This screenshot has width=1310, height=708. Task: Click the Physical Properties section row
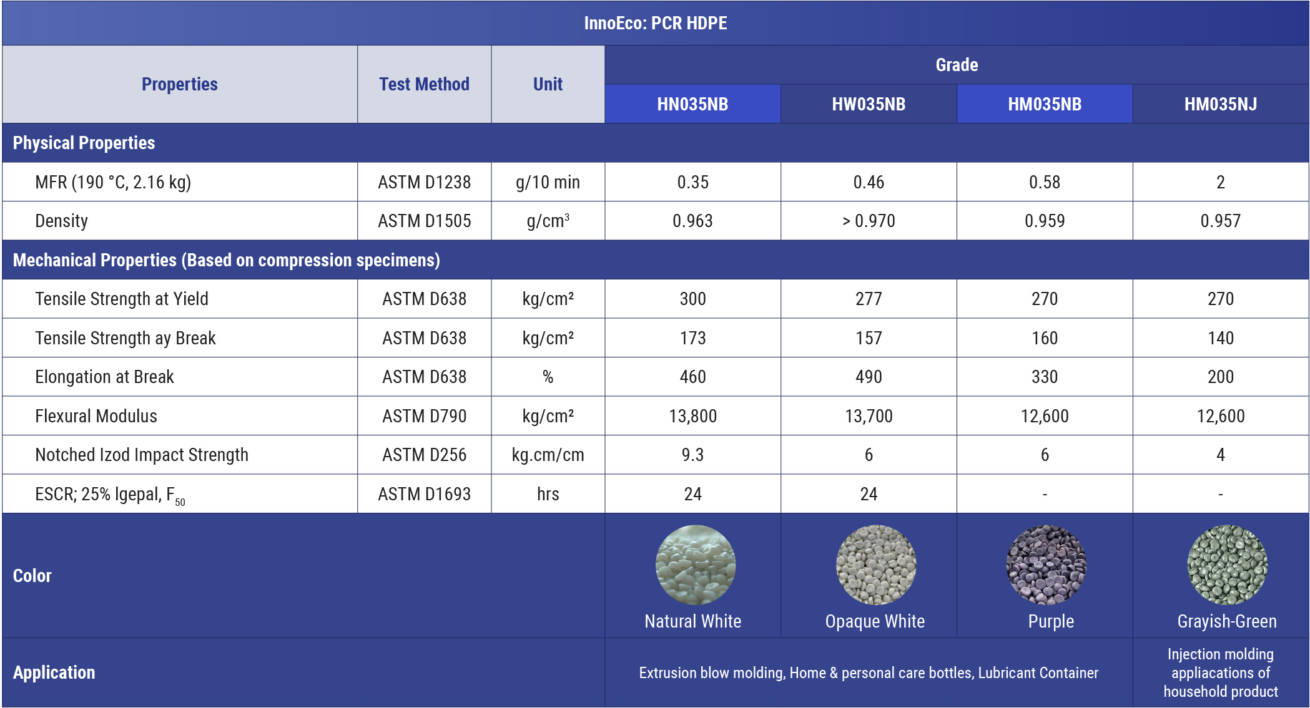tap(84, 143)
